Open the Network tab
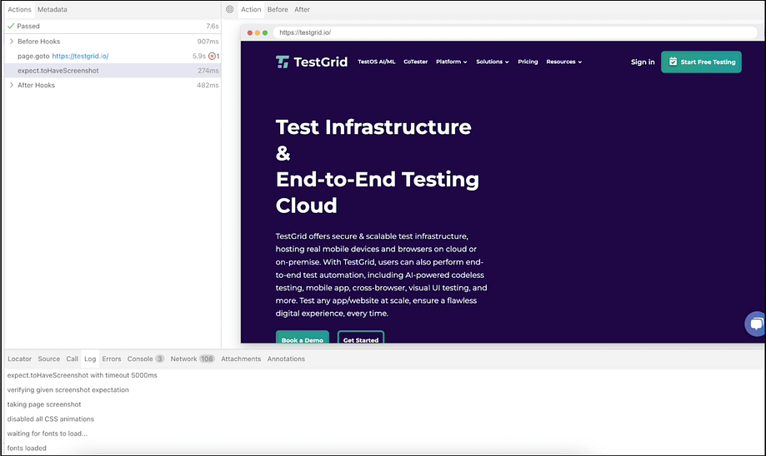 [193, 359]
